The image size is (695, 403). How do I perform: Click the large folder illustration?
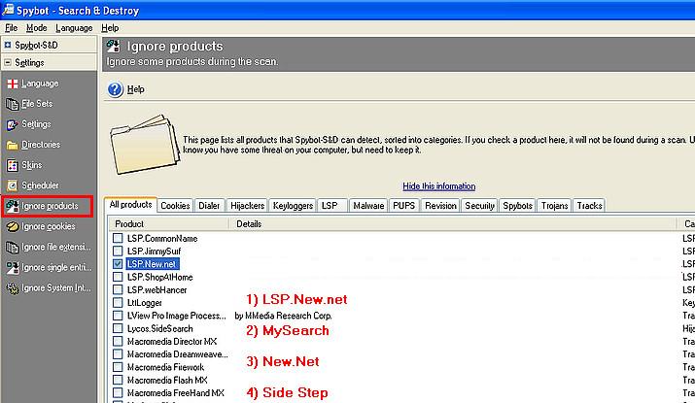(x=145, y=145)
